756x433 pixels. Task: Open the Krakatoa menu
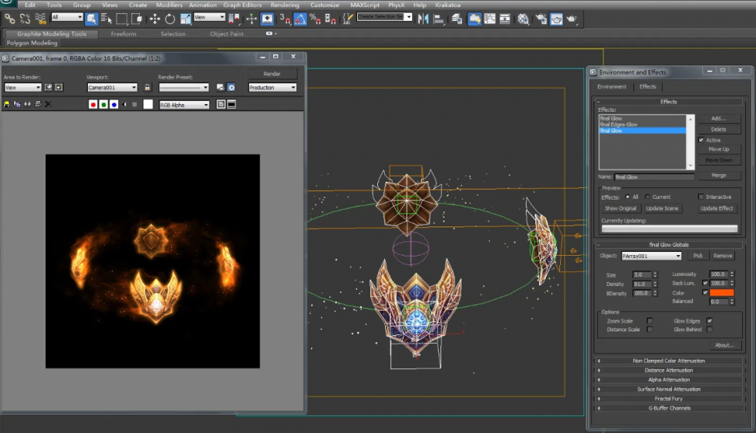pyautogui.click(x=447, y=5)
